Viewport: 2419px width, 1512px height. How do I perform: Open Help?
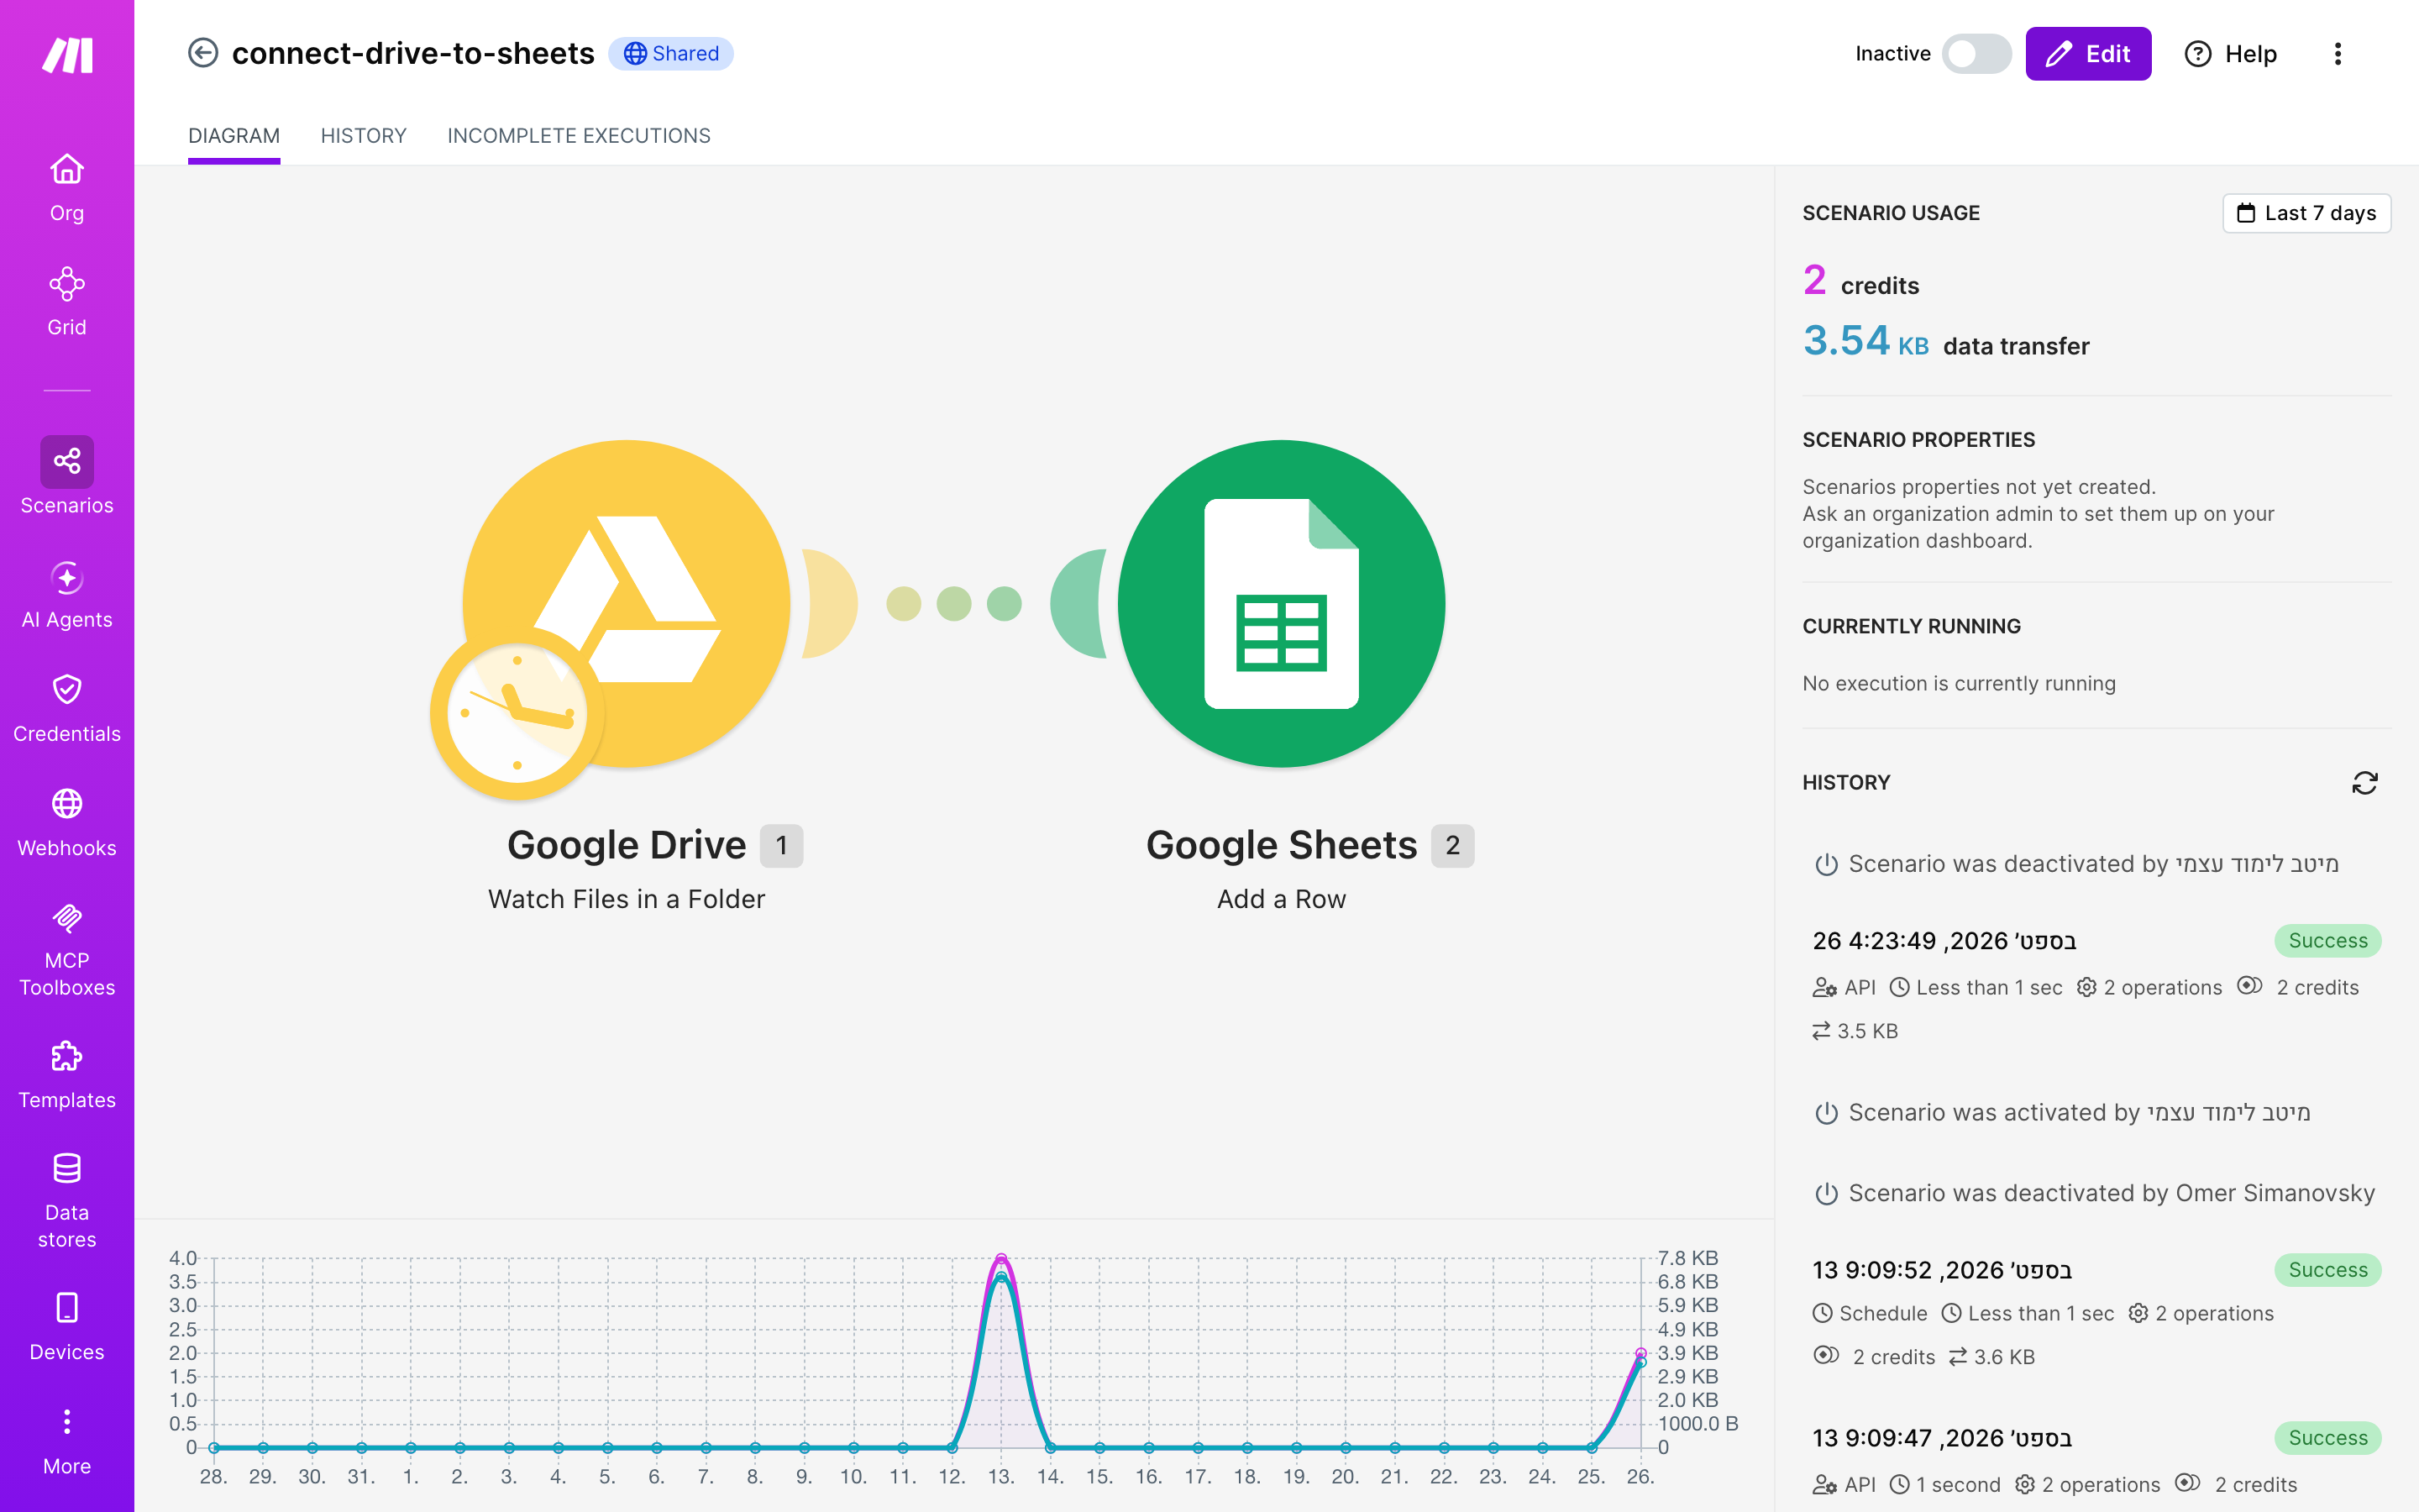pyautogui.click(x=2230, y=54)
